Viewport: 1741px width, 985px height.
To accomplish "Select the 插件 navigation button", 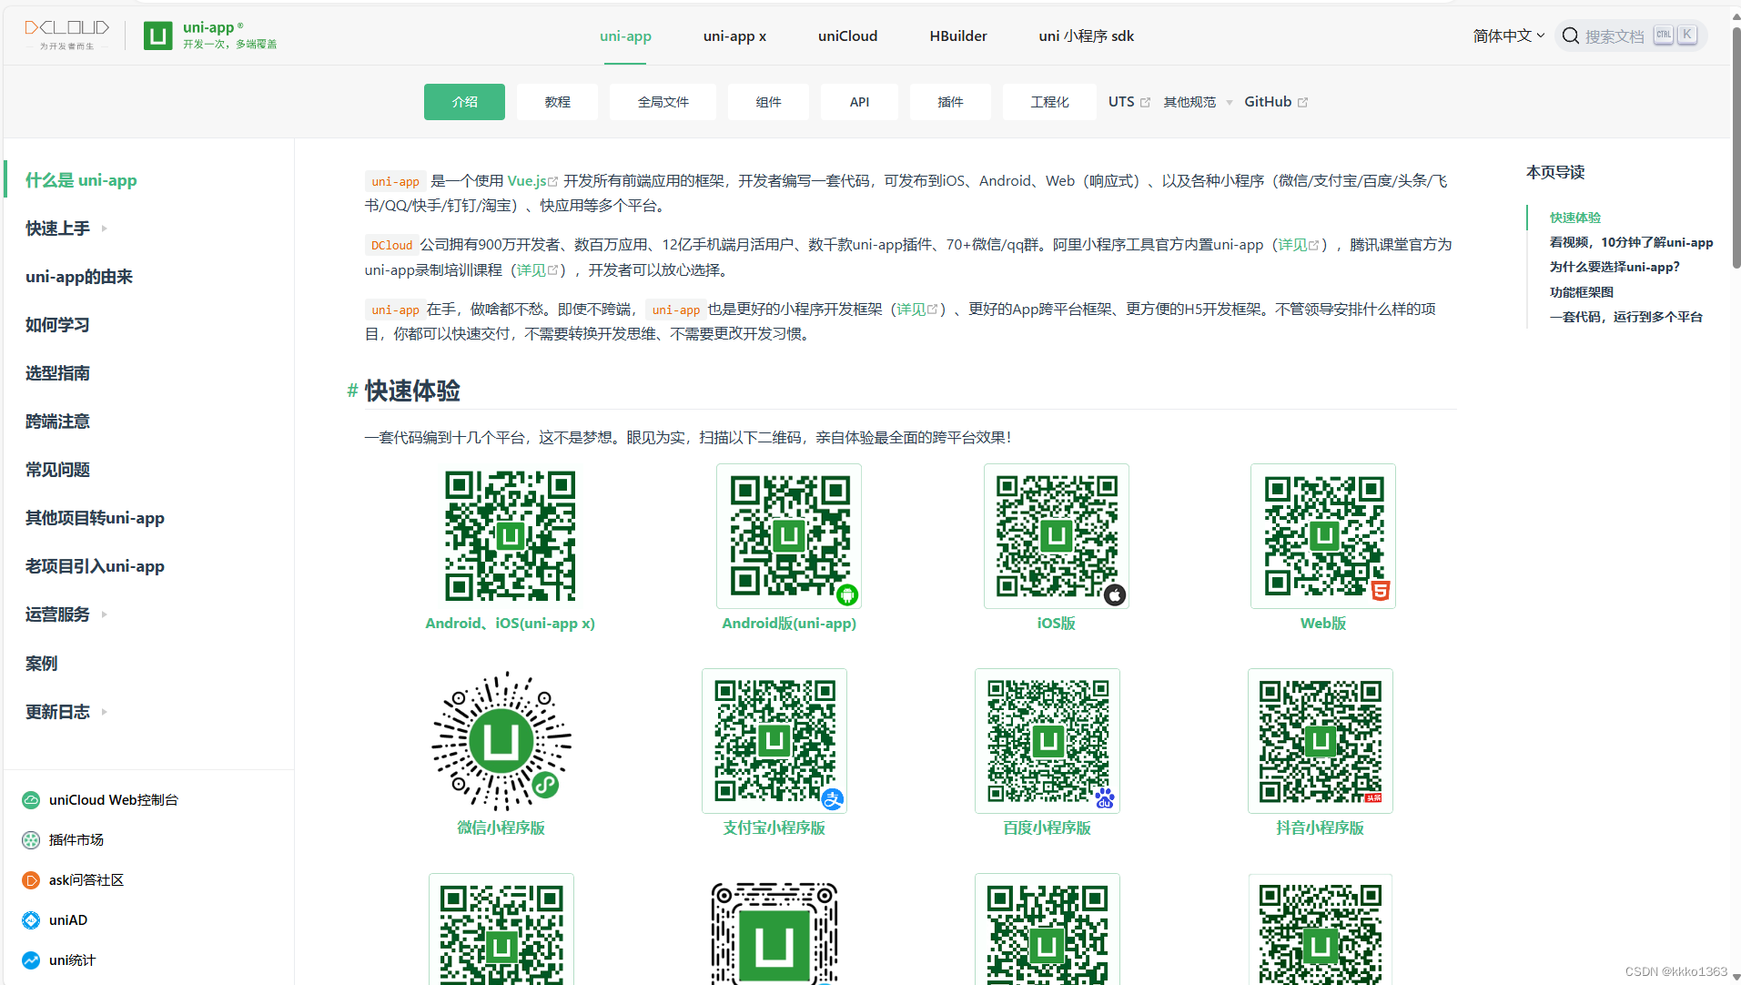I will (950, 102).
